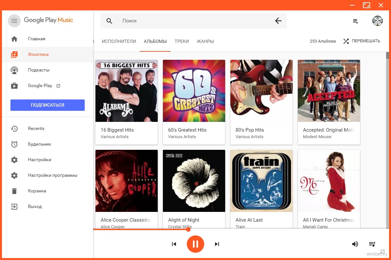Open the play queue icon in header

click(x=355, y=21)
